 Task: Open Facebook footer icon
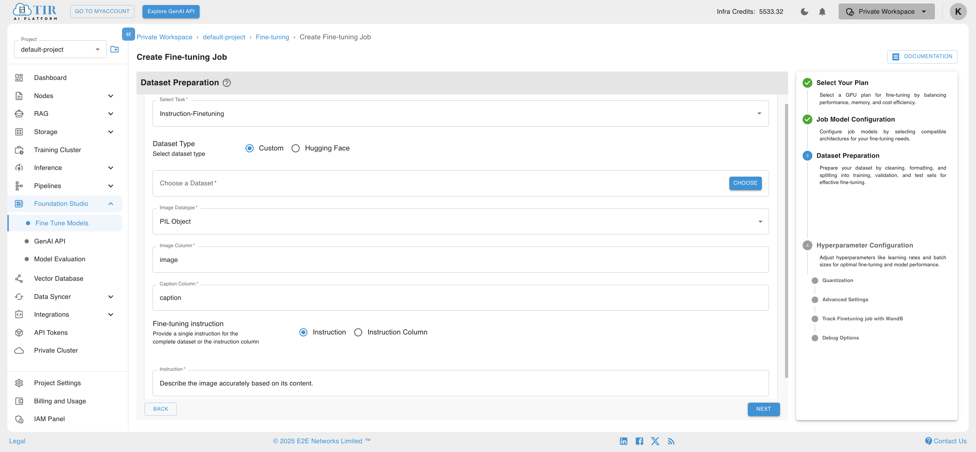(639, 441)
